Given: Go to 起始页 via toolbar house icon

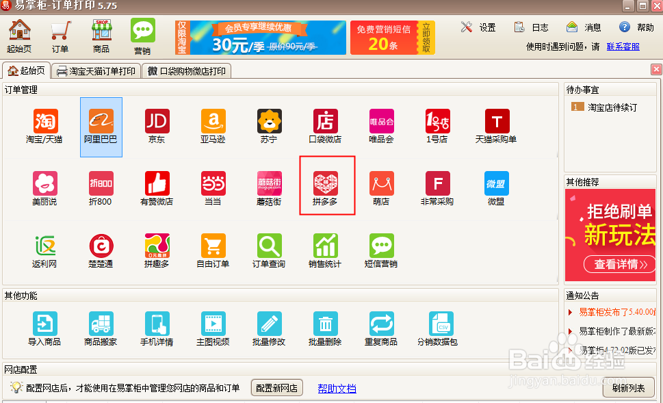Looking at the screenshot, I should pos(19,36).
